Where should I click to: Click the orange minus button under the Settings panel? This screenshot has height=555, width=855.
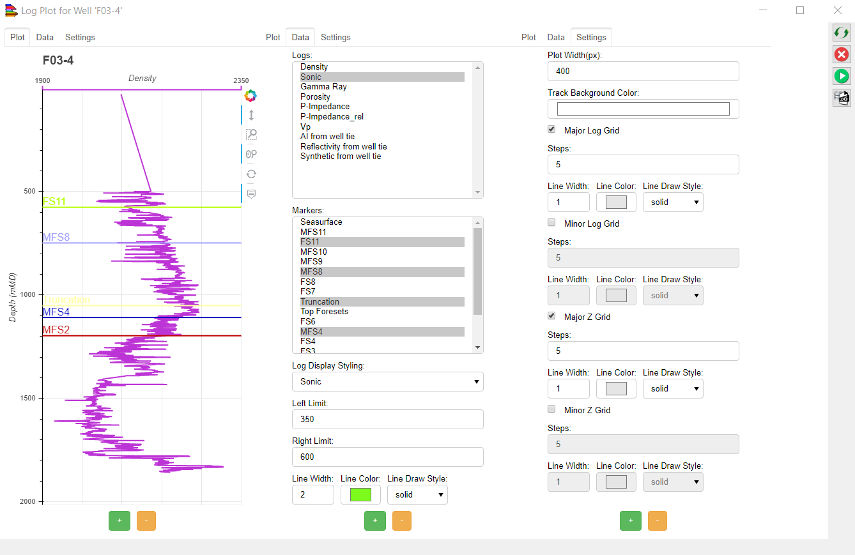(658, 521)
